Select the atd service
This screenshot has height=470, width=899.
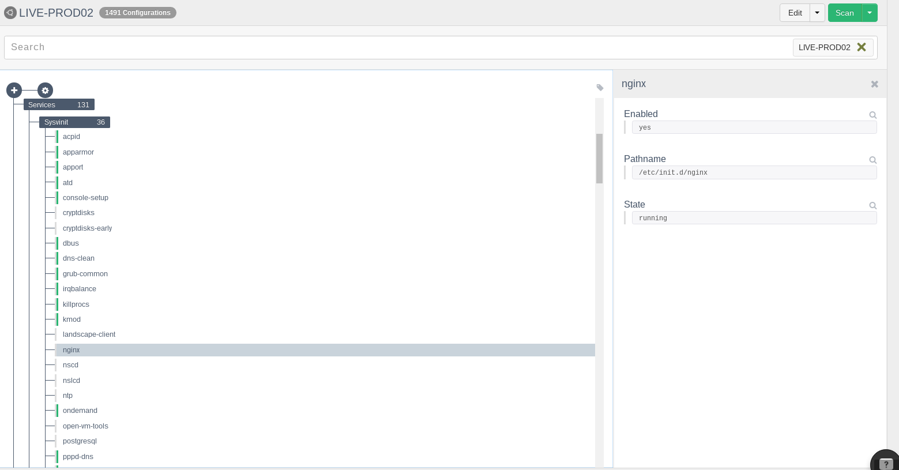(x=68, y=183)
